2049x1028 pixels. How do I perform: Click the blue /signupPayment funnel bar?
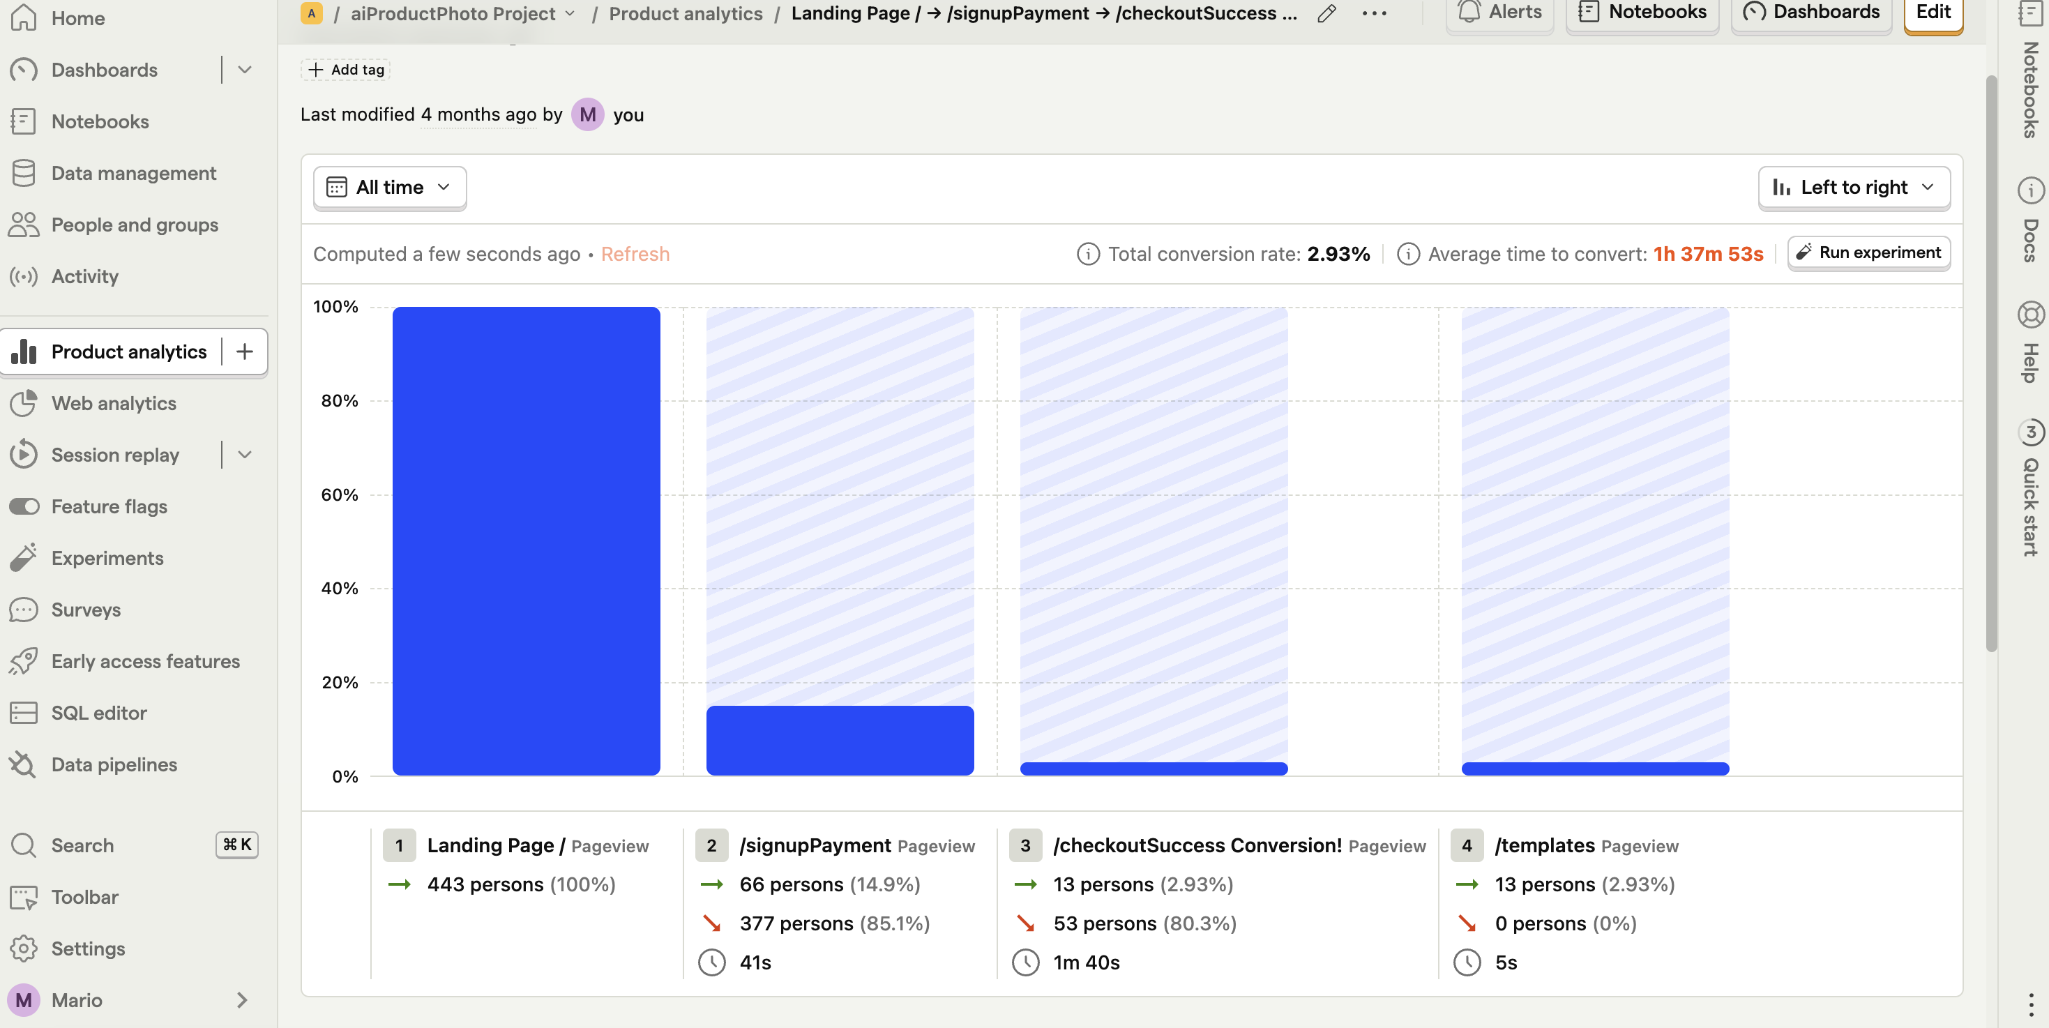coord(839,740)
